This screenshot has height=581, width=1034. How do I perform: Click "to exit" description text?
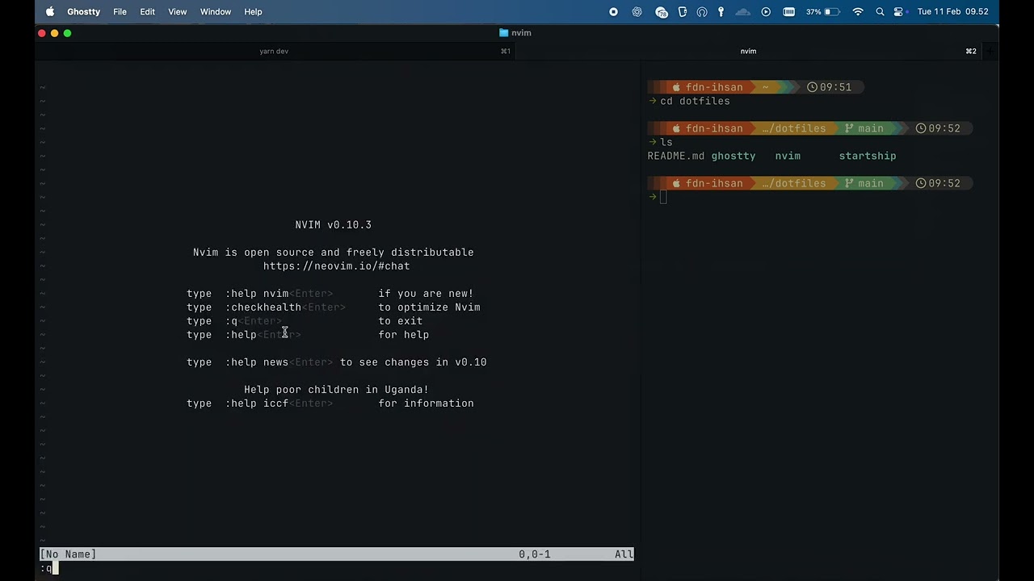(400, 321)
